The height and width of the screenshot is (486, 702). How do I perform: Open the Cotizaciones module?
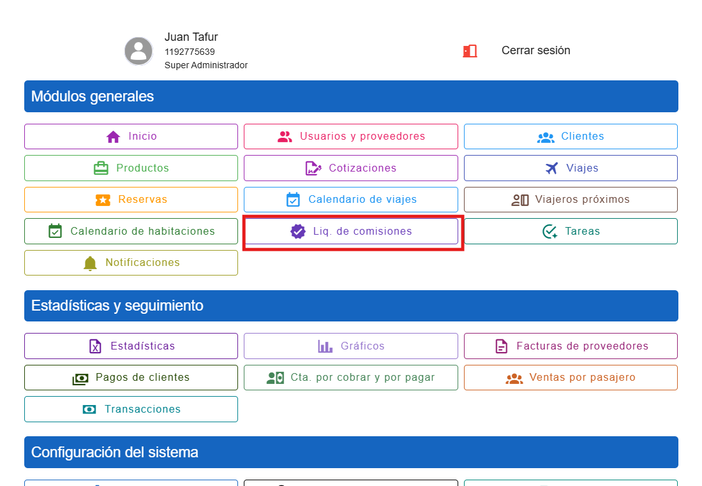351,168
